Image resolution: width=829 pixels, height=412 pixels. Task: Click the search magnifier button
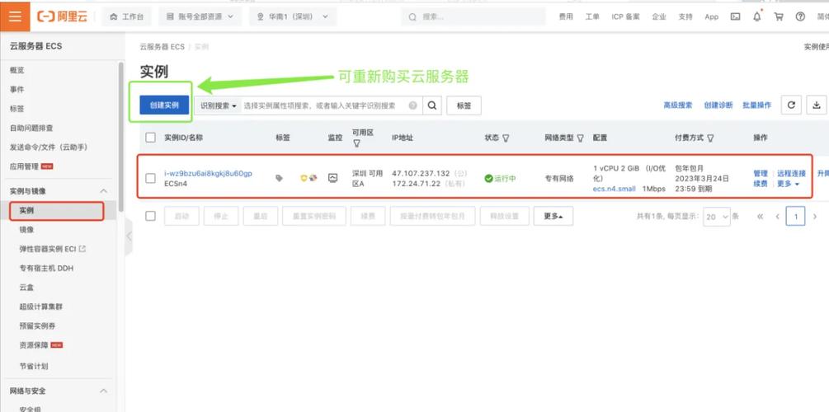pos(432,105)
